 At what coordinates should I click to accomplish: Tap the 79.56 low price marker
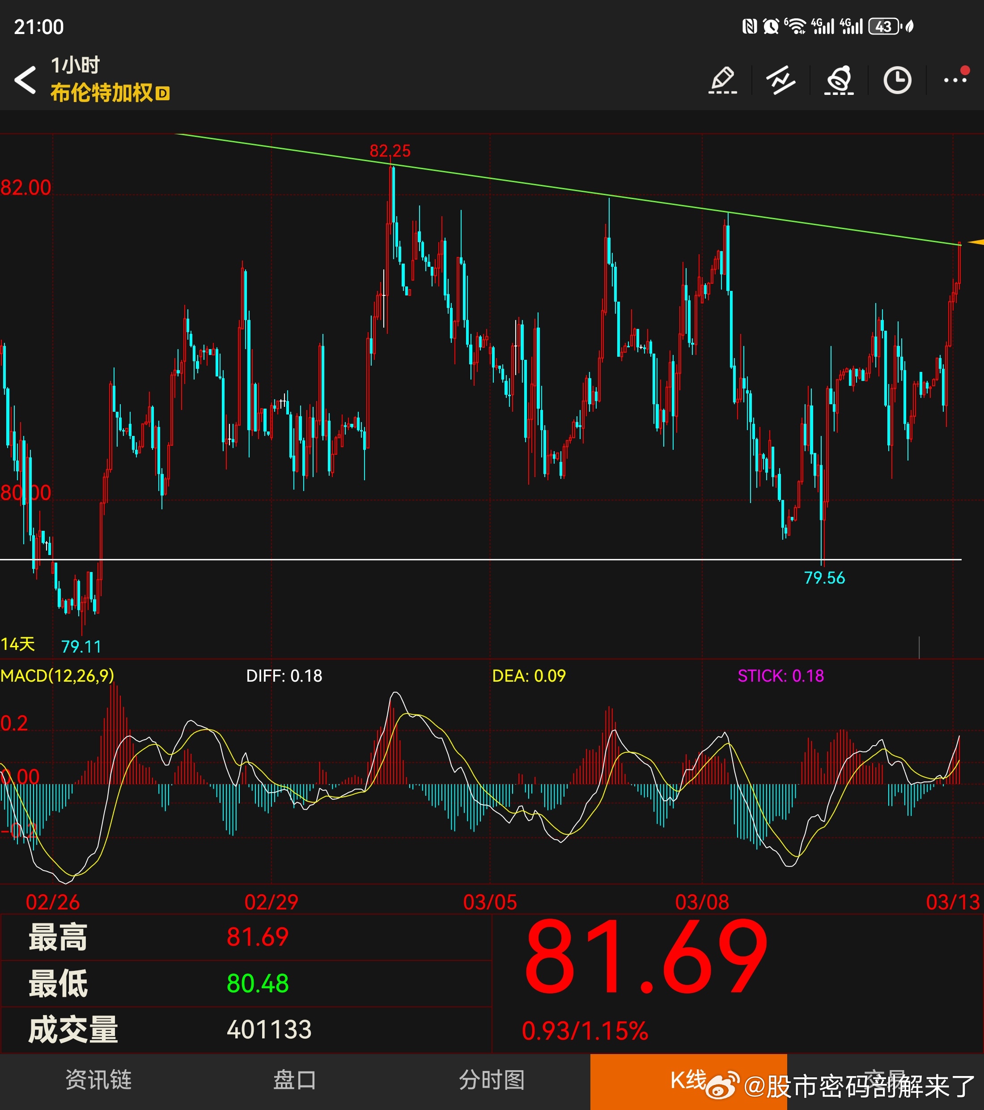pyautogui.click(x=824, y=578)
